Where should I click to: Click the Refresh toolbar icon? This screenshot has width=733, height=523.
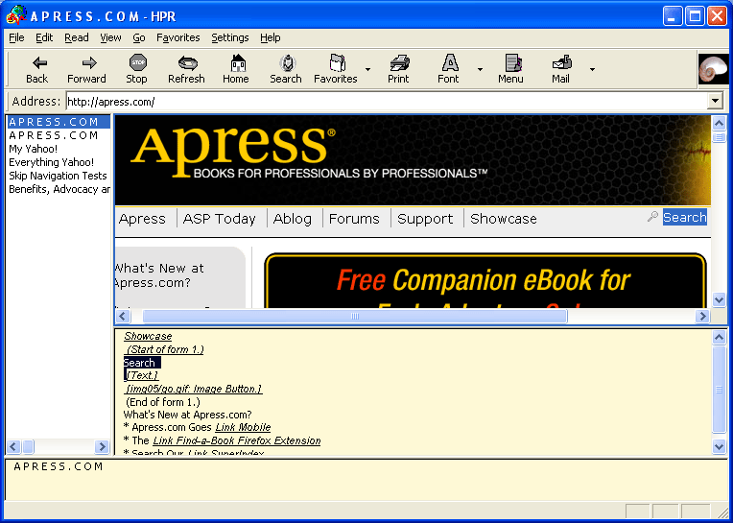[x=188, y=62]
